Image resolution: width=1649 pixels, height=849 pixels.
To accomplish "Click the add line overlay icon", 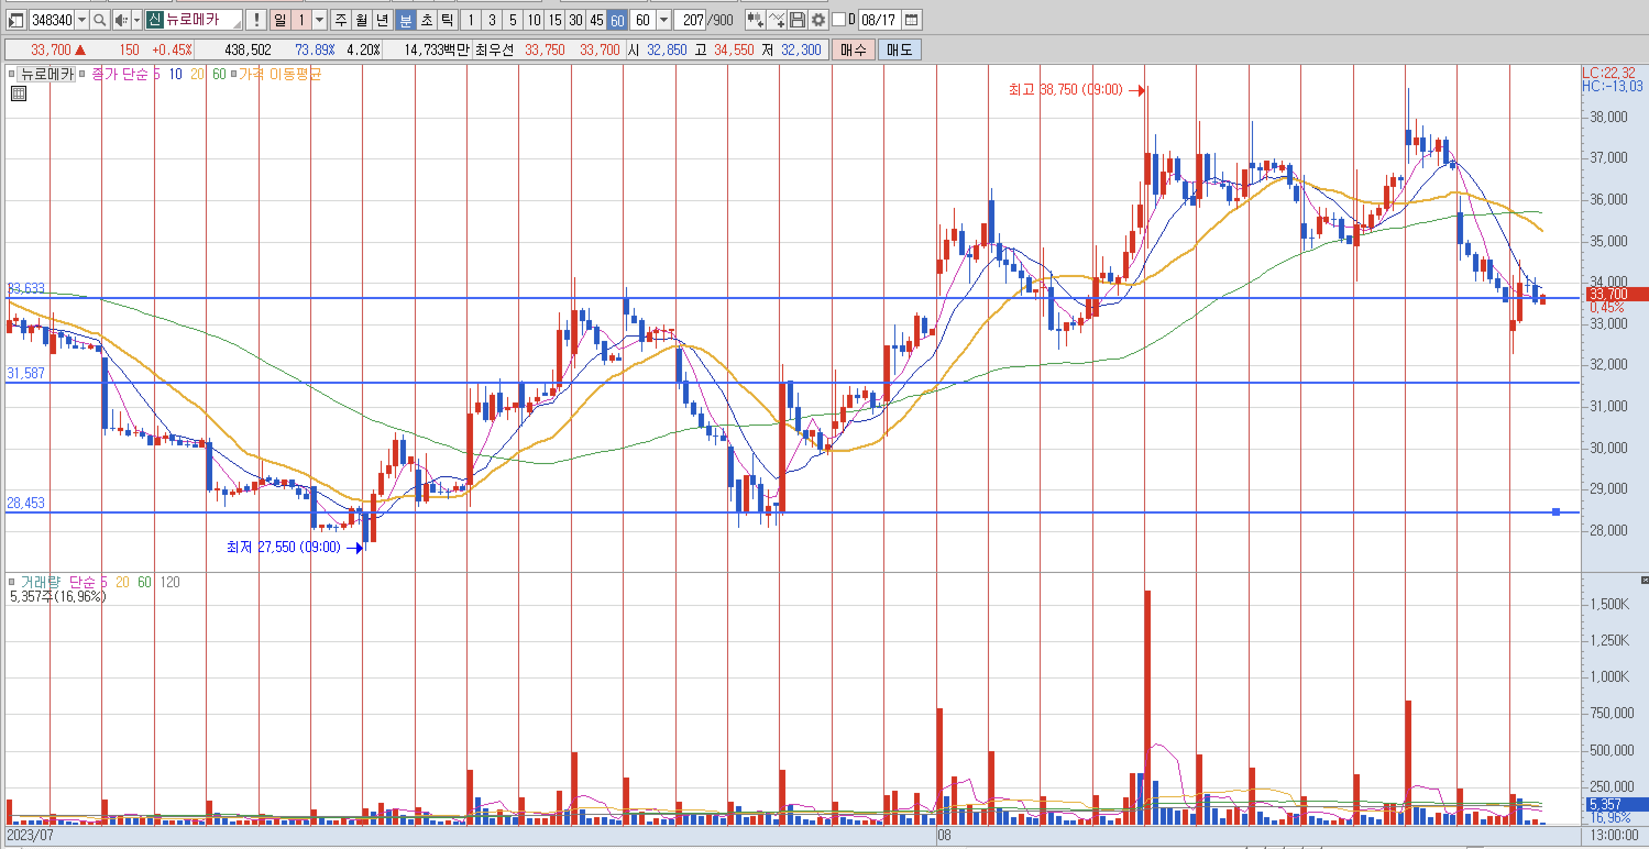I will [777, 20].
